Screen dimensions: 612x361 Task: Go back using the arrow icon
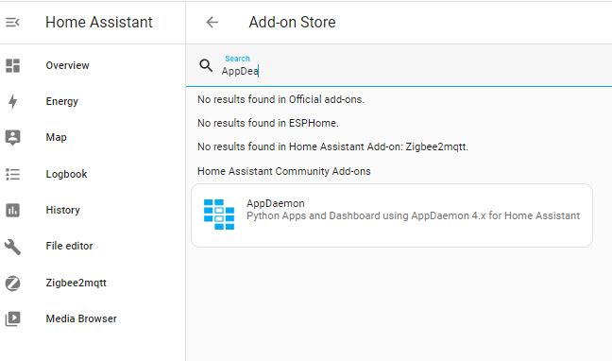[x=212, y=23]
